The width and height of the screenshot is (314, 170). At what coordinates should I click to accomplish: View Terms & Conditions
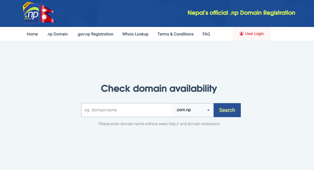pyautogui.click(x=175, y=34)
